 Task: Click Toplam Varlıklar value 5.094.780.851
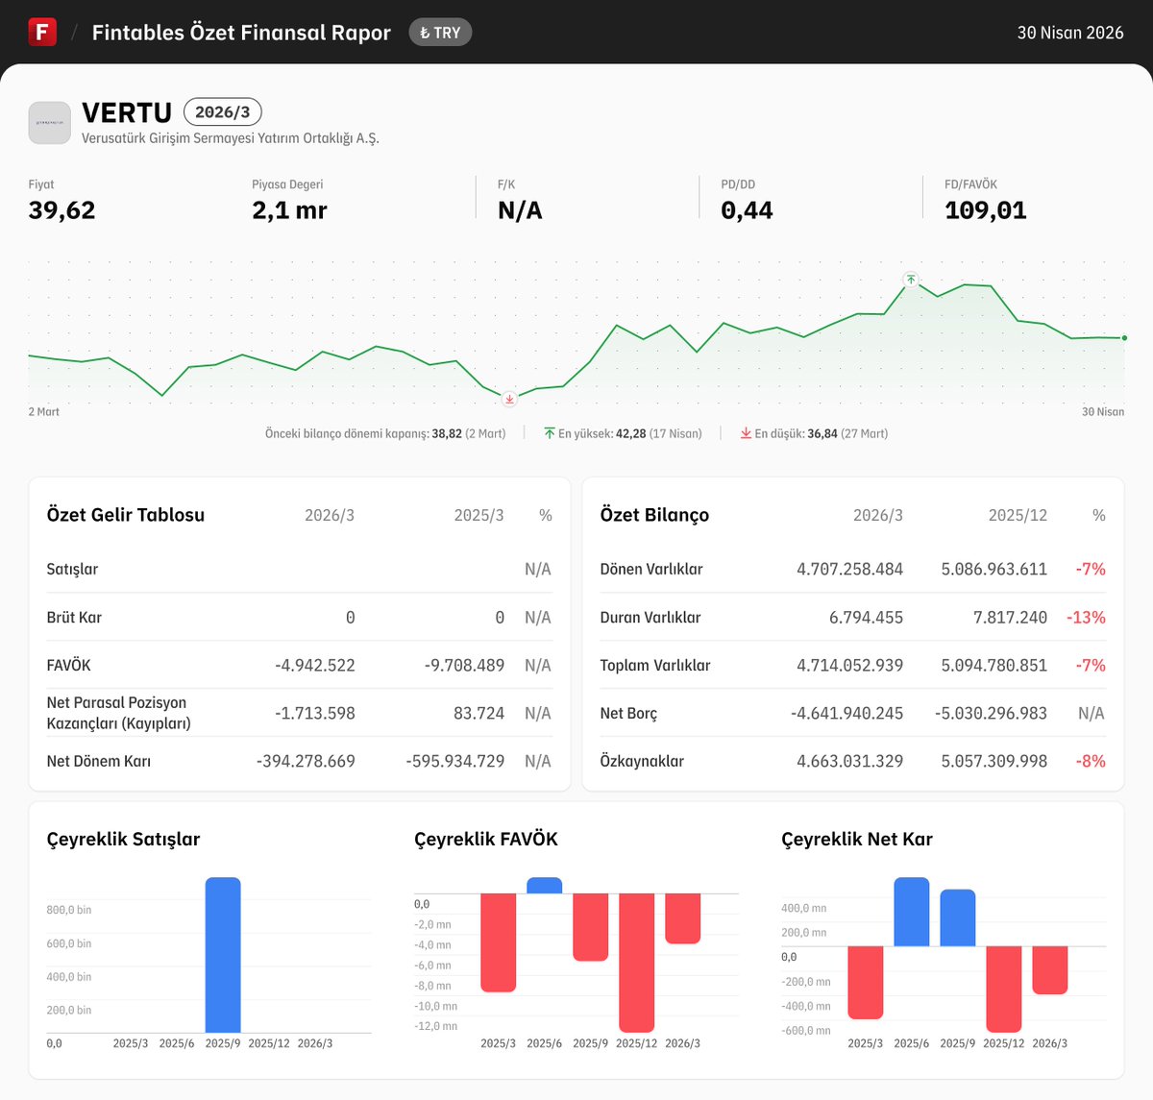994,665
